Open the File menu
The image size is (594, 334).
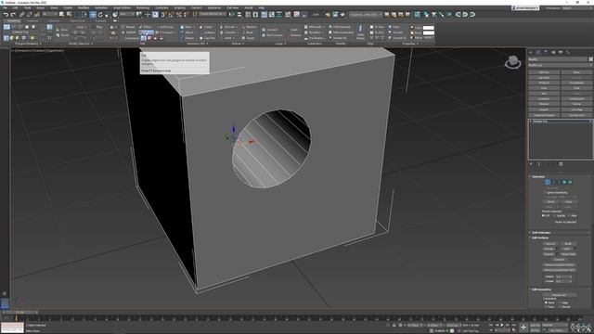tap(5, 7)
